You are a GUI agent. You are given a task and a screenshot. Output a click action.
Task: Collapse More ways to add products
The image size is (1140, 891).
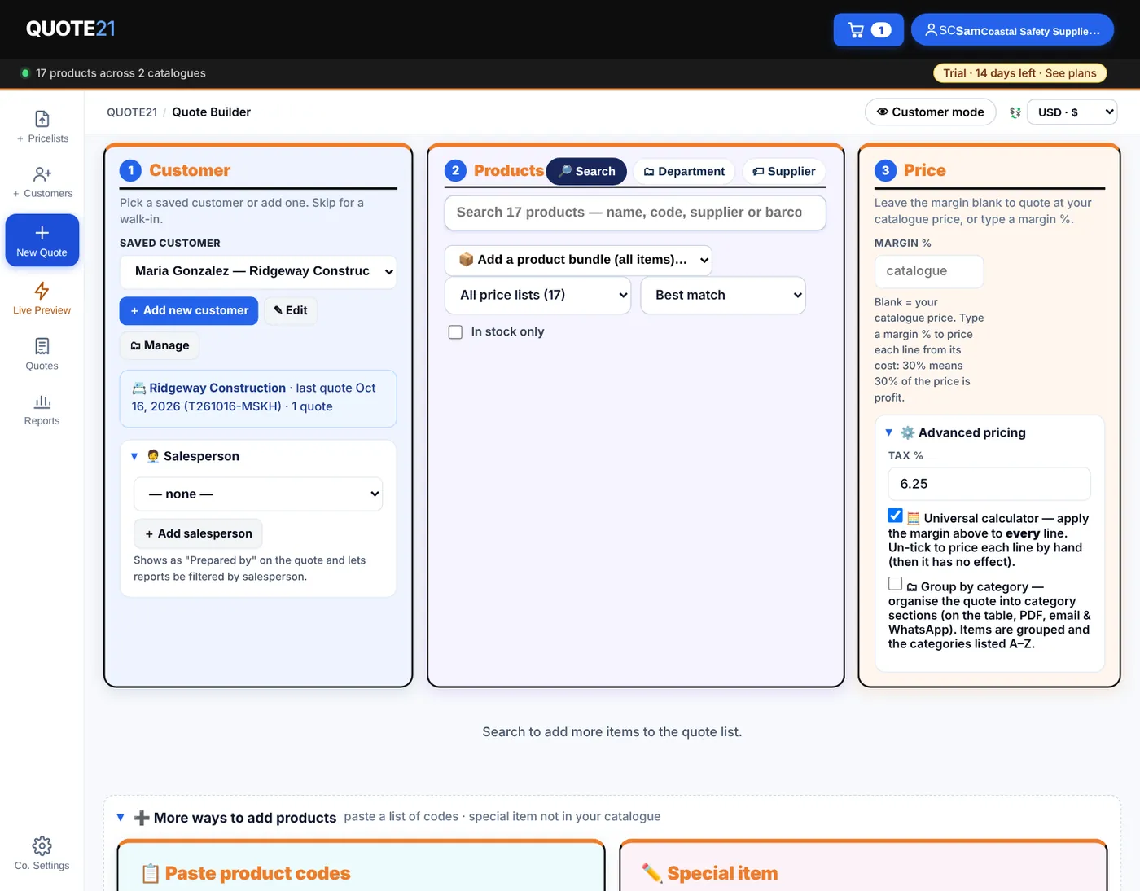pyautogui.click(x=121, y=818)
